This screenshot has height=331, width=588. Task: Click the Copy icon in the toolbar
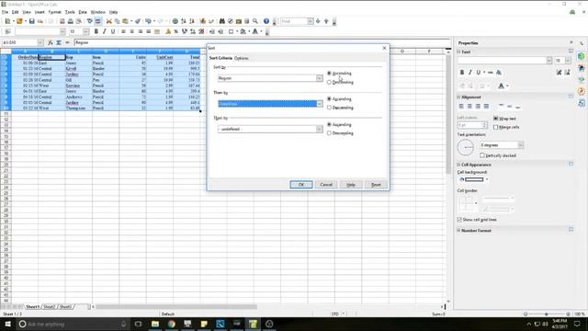tap(117, 21)
